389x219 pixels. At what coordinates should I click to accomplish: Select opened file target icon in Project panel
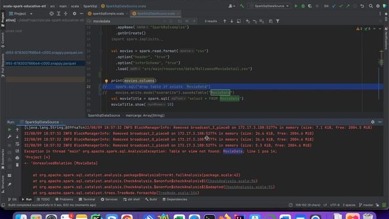[x=51, y=13]
